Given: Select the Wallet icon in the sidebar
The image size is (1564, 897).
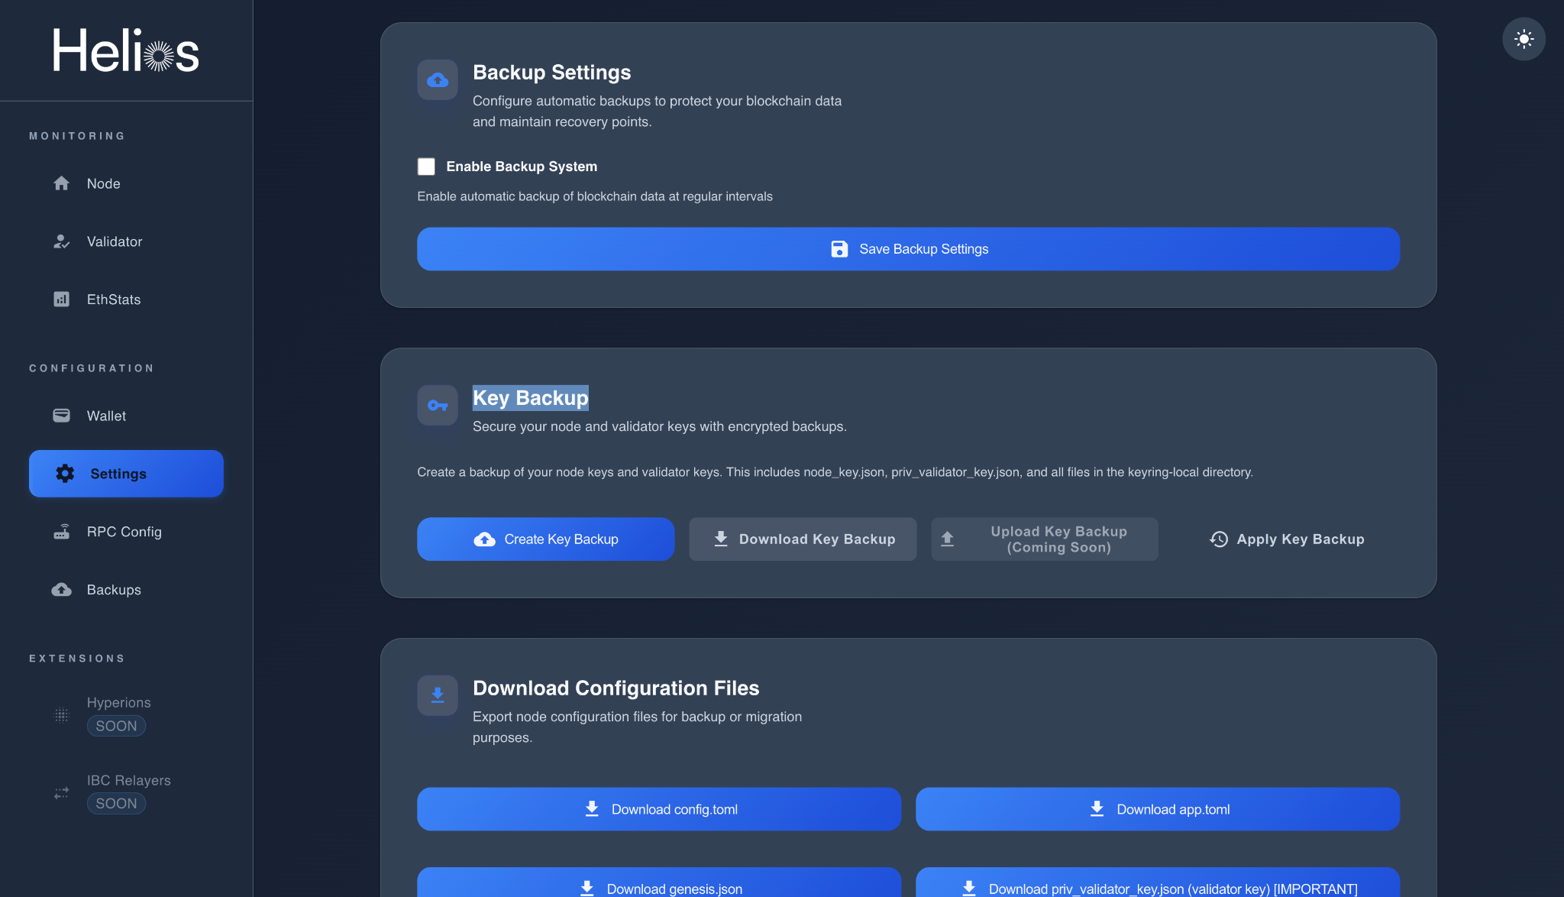Looking at the screenshot, I should [x=61, y=415].
